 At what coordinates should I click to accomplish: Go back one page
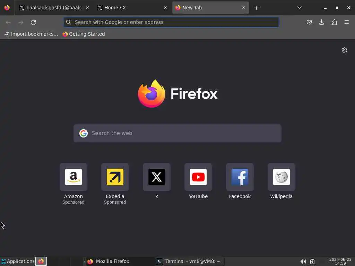(x=8, y=22)
